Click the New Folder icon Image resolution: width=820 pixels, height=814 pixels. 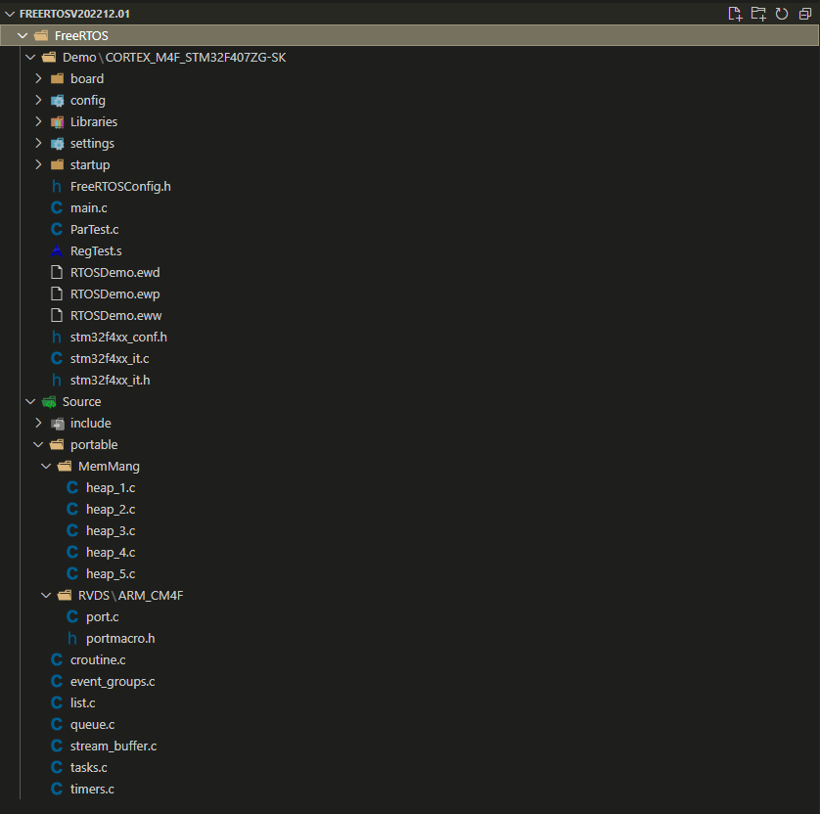(758, 14)
